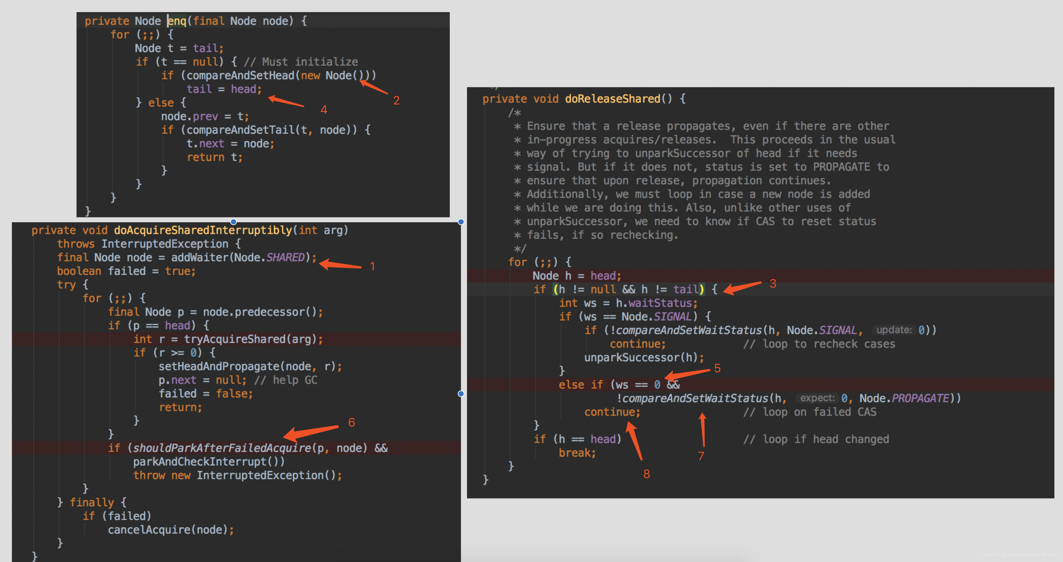The height and width of the screenshot is (562, 1063).
Task: Click the '// Must initialize' comment
Action: pos(301,62)
